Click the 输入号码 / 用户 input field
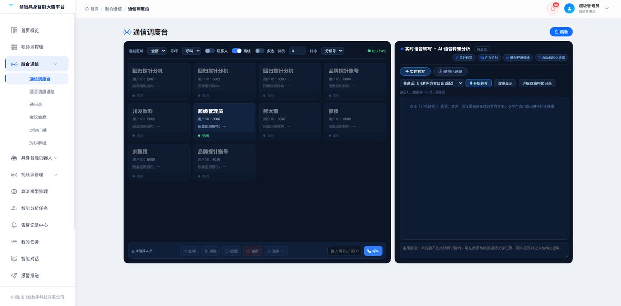The height and width of the screenshot is (306, 621). 344,251
